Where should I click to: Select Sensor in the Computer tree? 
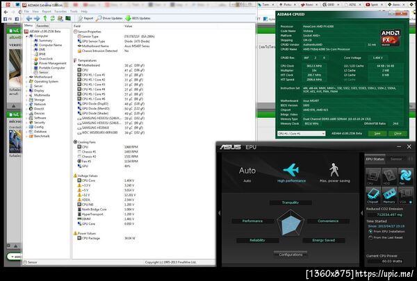(44, 72)
